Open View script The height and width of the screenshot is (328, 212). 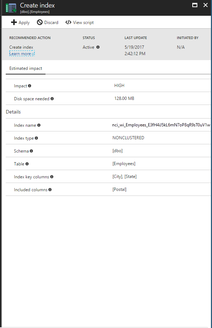coord(79,23)
